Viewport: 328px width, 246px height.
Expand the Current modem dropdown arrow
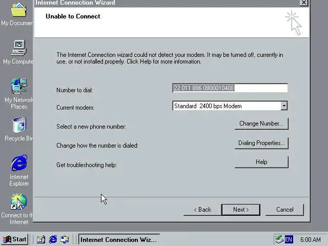pos(284,106)
